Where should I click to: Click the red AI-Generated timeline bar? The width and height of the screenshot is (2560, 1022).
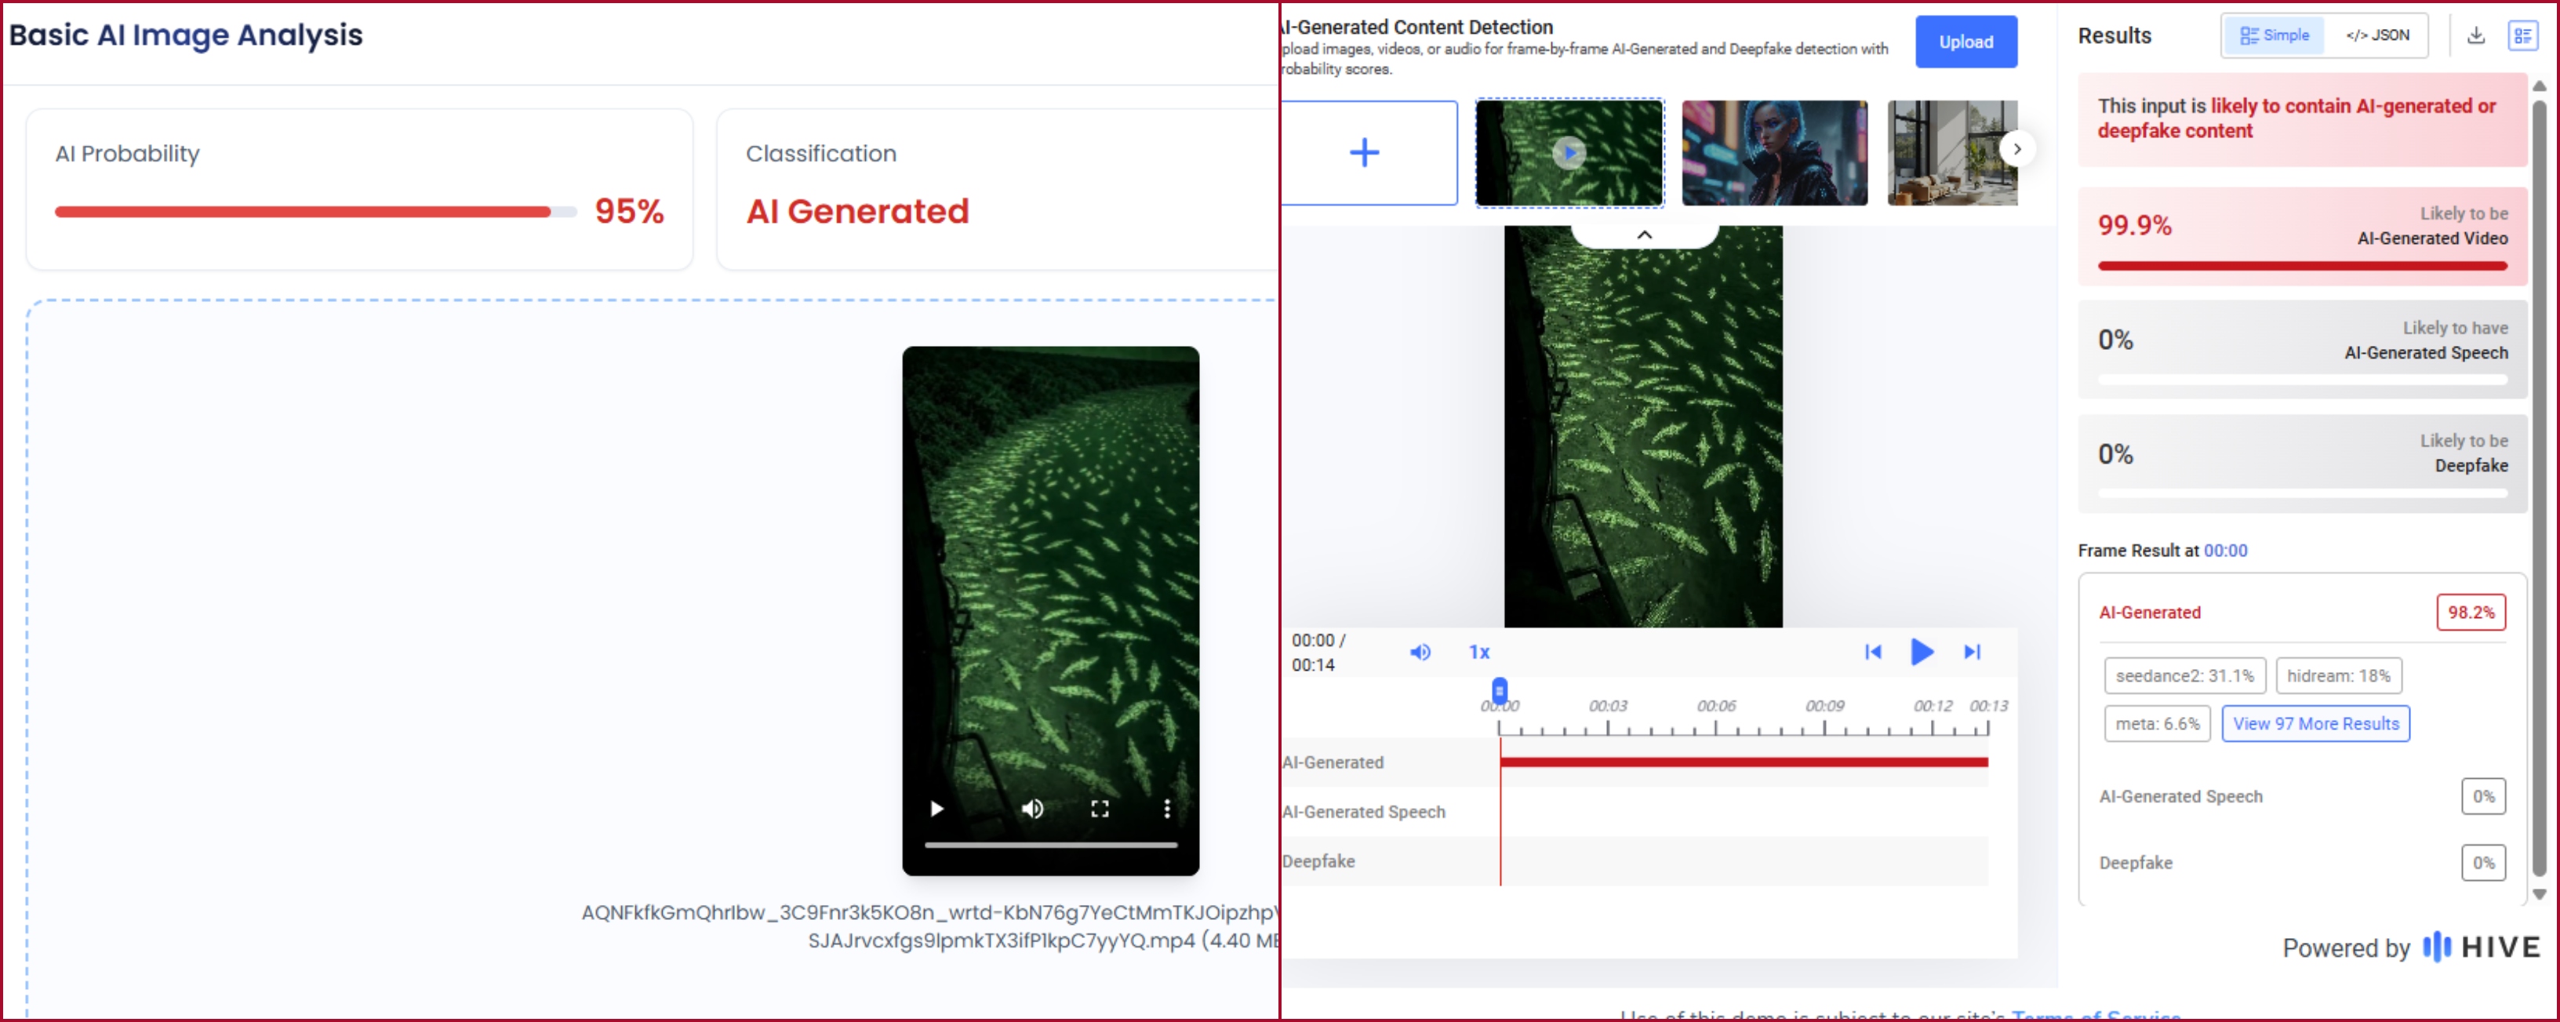pos(1743,762)
